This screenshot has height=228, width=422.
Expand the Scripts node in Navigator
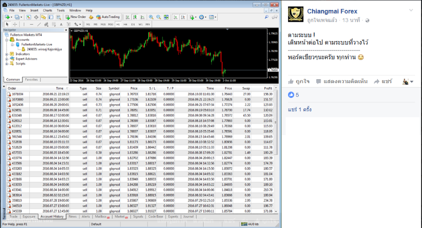[x=7, y=64]
